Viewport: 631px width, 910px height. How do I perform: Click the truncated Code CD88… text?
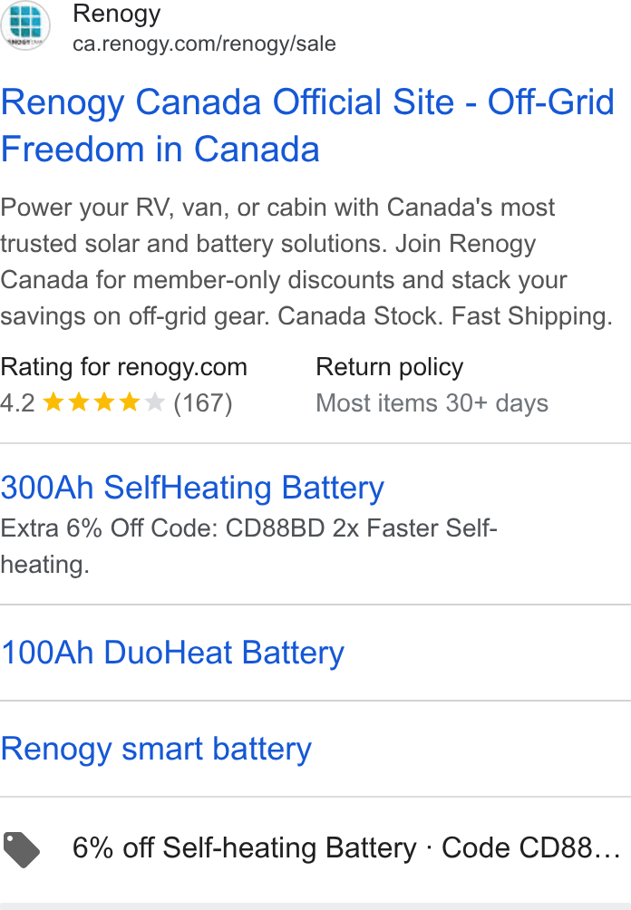point(531,847)
